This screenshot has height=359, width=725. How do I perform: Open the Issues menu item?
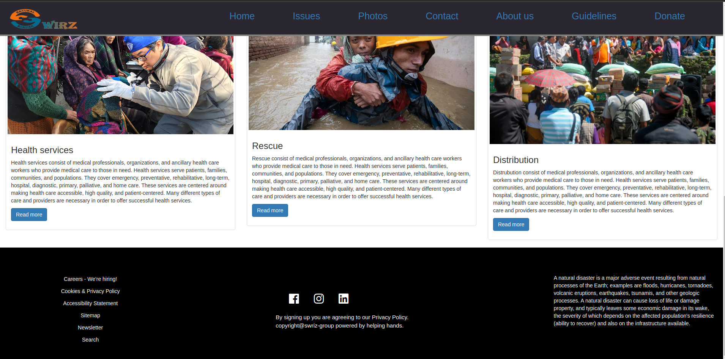tap(306, 16)
